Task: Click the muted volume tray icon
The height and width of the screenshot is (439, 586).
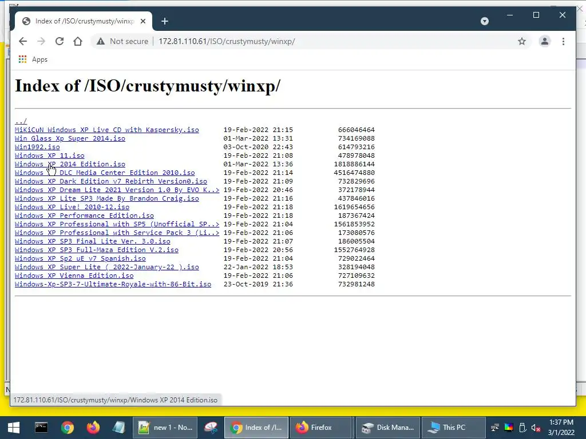Action: tap(536, 428)
